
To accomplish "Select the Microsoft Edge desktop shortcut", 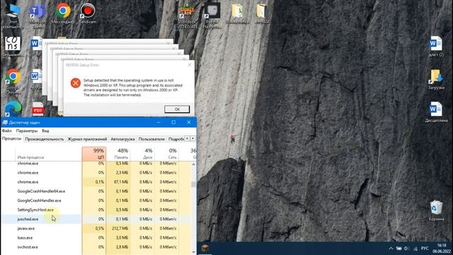I will [x=13, y=108].
